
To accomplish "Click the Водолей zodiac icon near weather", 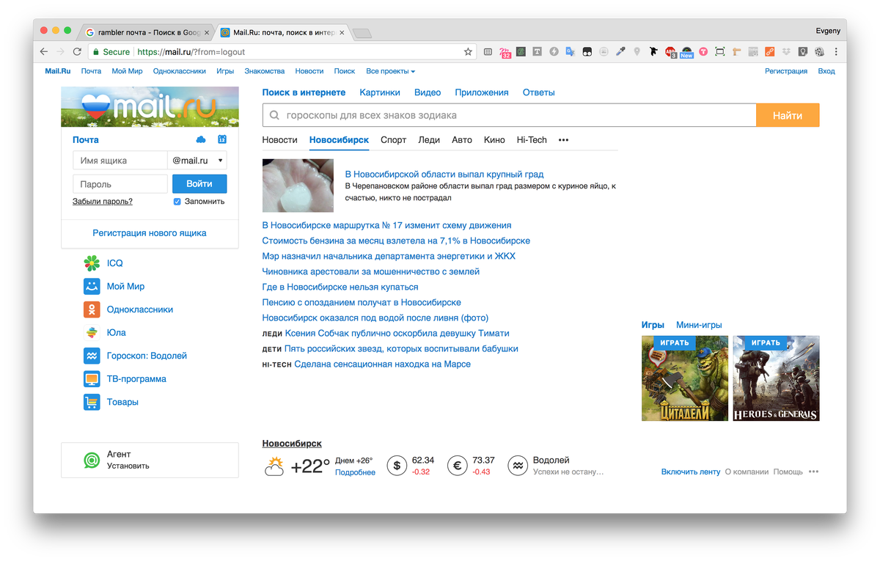I will 518,465.
